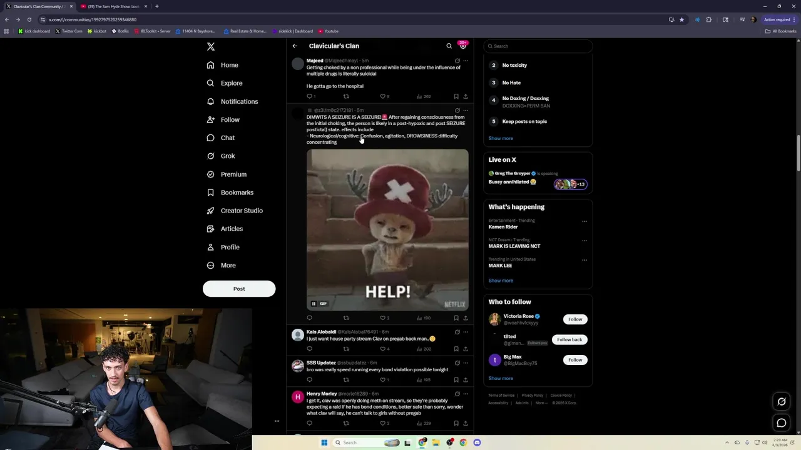Image resolution: width=801 pixels, height=450 pixels.
Task: Open Creator Studio in the sidebar
Action: pyautogui.click(x=235, y=211)
